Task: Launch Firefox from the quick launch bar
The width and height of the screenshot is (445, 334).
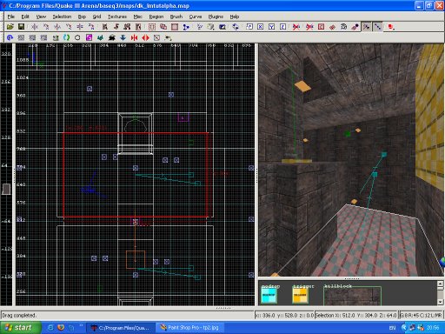Action: coord(61,328)
